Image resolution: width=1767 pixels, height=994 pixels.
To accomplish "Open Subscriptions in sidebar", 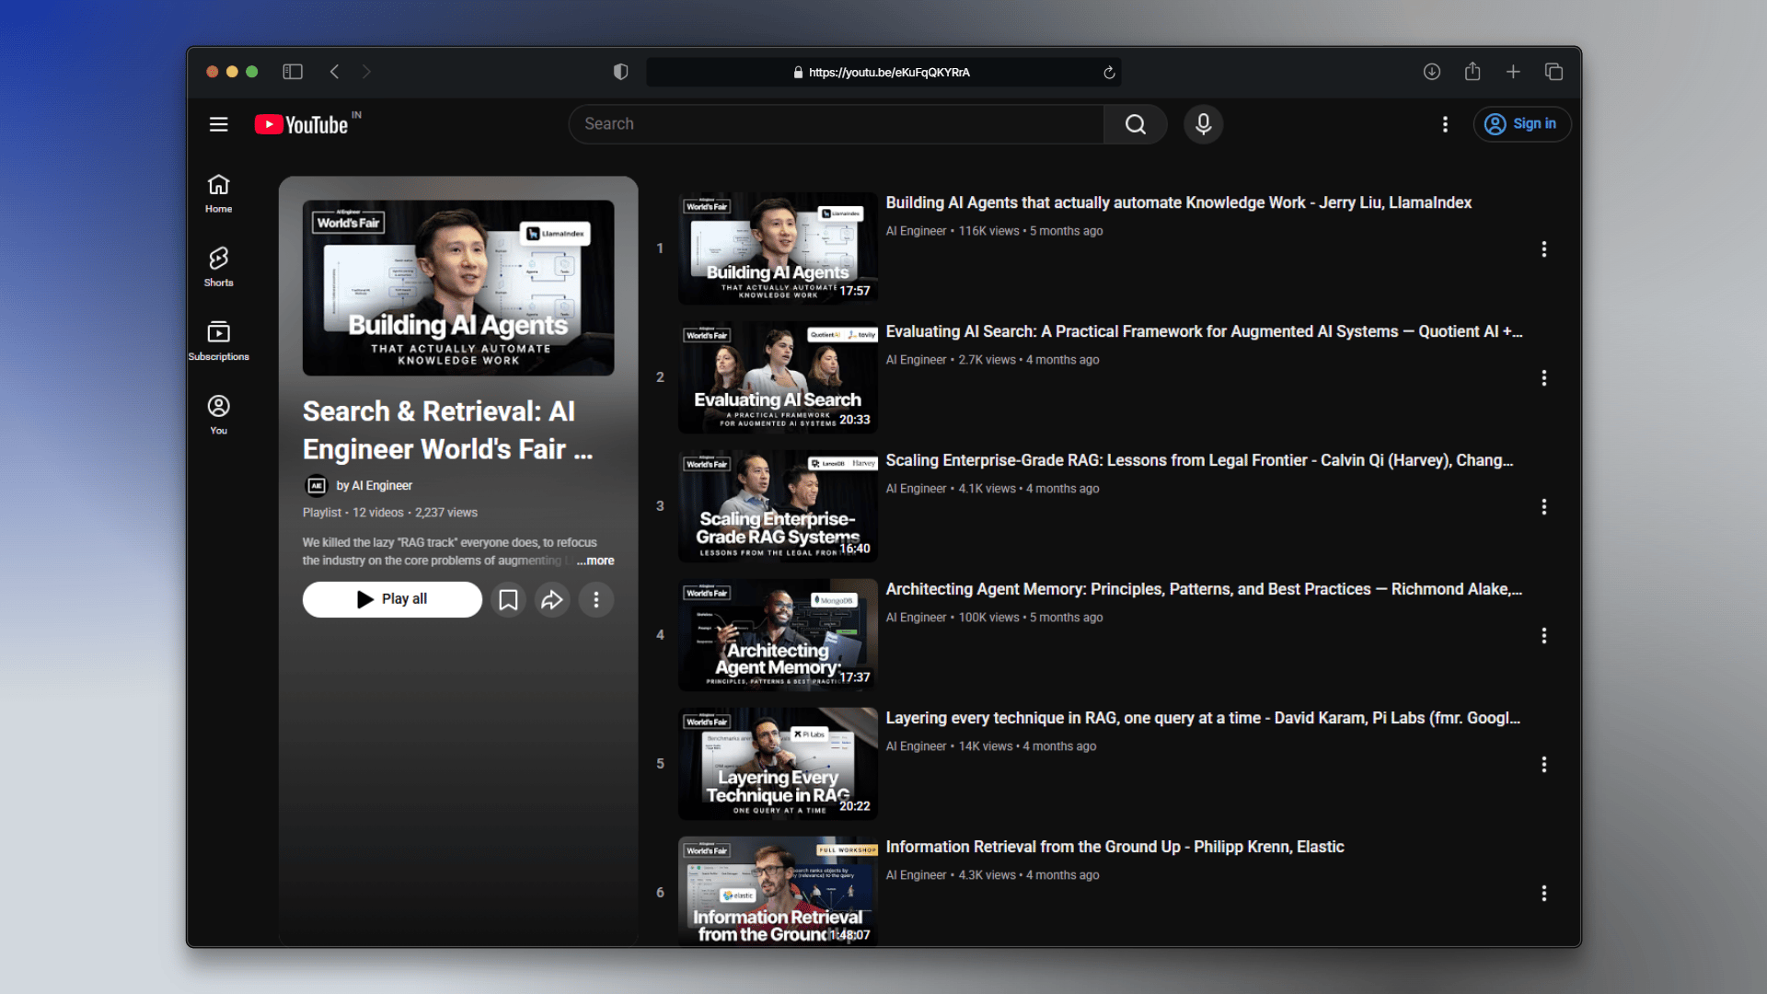I will pos(218,341).
